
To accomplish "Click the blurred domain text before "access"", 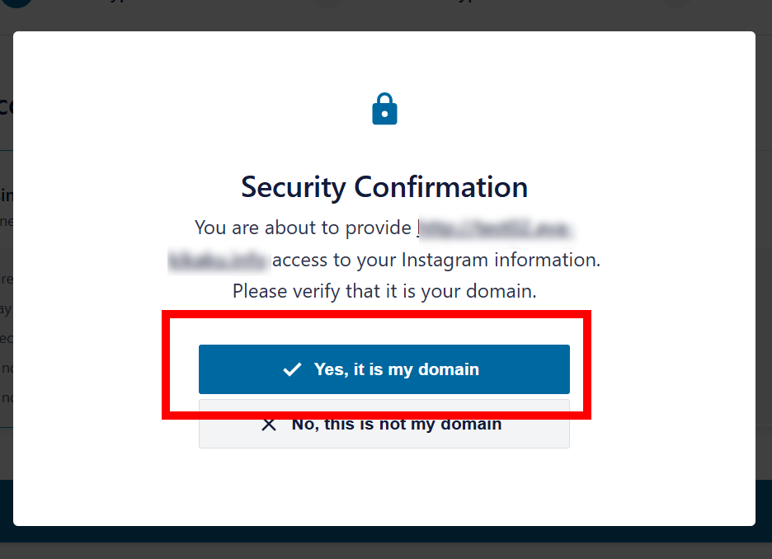I will pos(219,261).
